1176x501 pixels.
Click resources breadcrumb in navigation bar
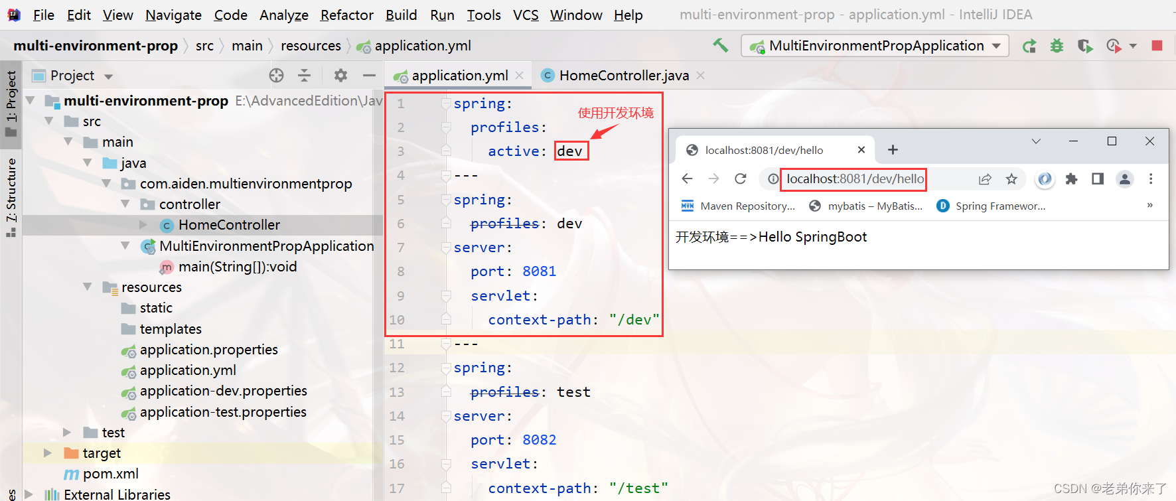(x=311, y=46)
